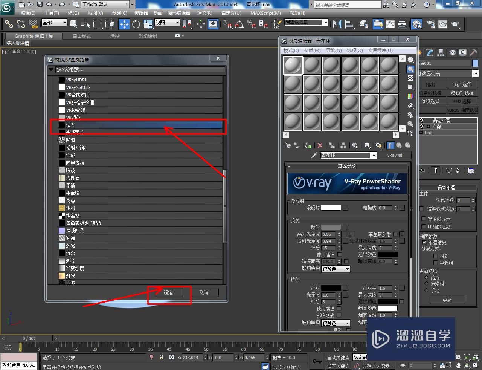The height and width of the screenshot is (370, 482).
Task: Select 始终 update radio option
Action: [x=426, y=277]
